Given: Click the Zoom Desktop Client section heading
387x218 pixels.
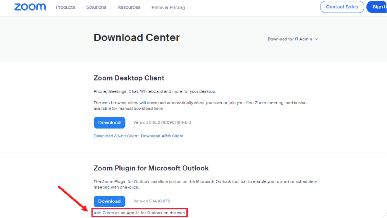Looking at the screenshot, I should pyautogui.click(x=129, y=78).
